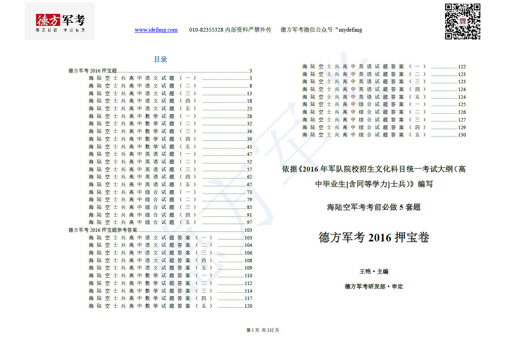Viewport: 505px width, 354px height.
Task: Select the phone number 010-82355328 text
Action: pyautogui.click(x=206, y=30)
